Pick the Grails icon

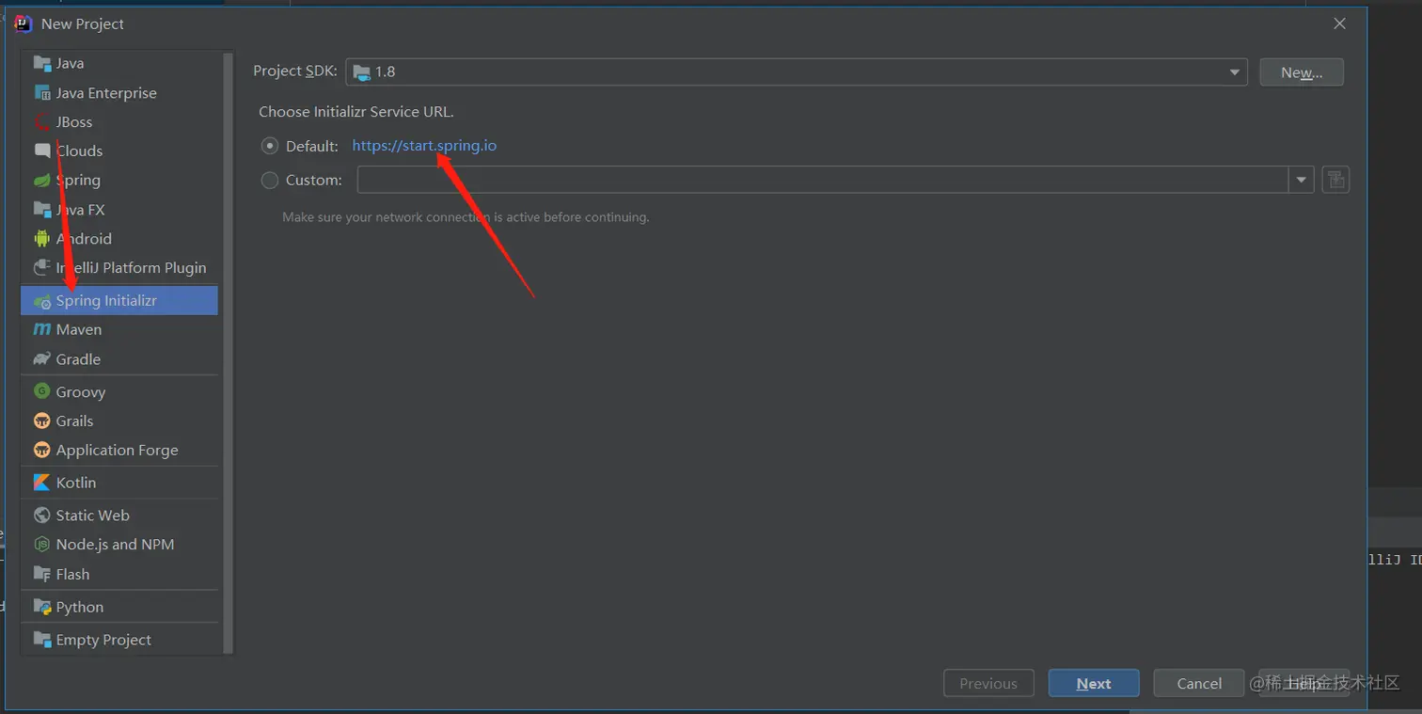pos(42,420)
